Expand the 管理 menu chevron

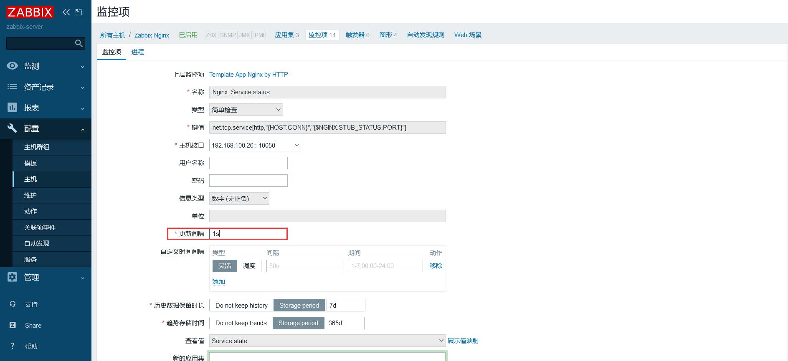[82, 278]
